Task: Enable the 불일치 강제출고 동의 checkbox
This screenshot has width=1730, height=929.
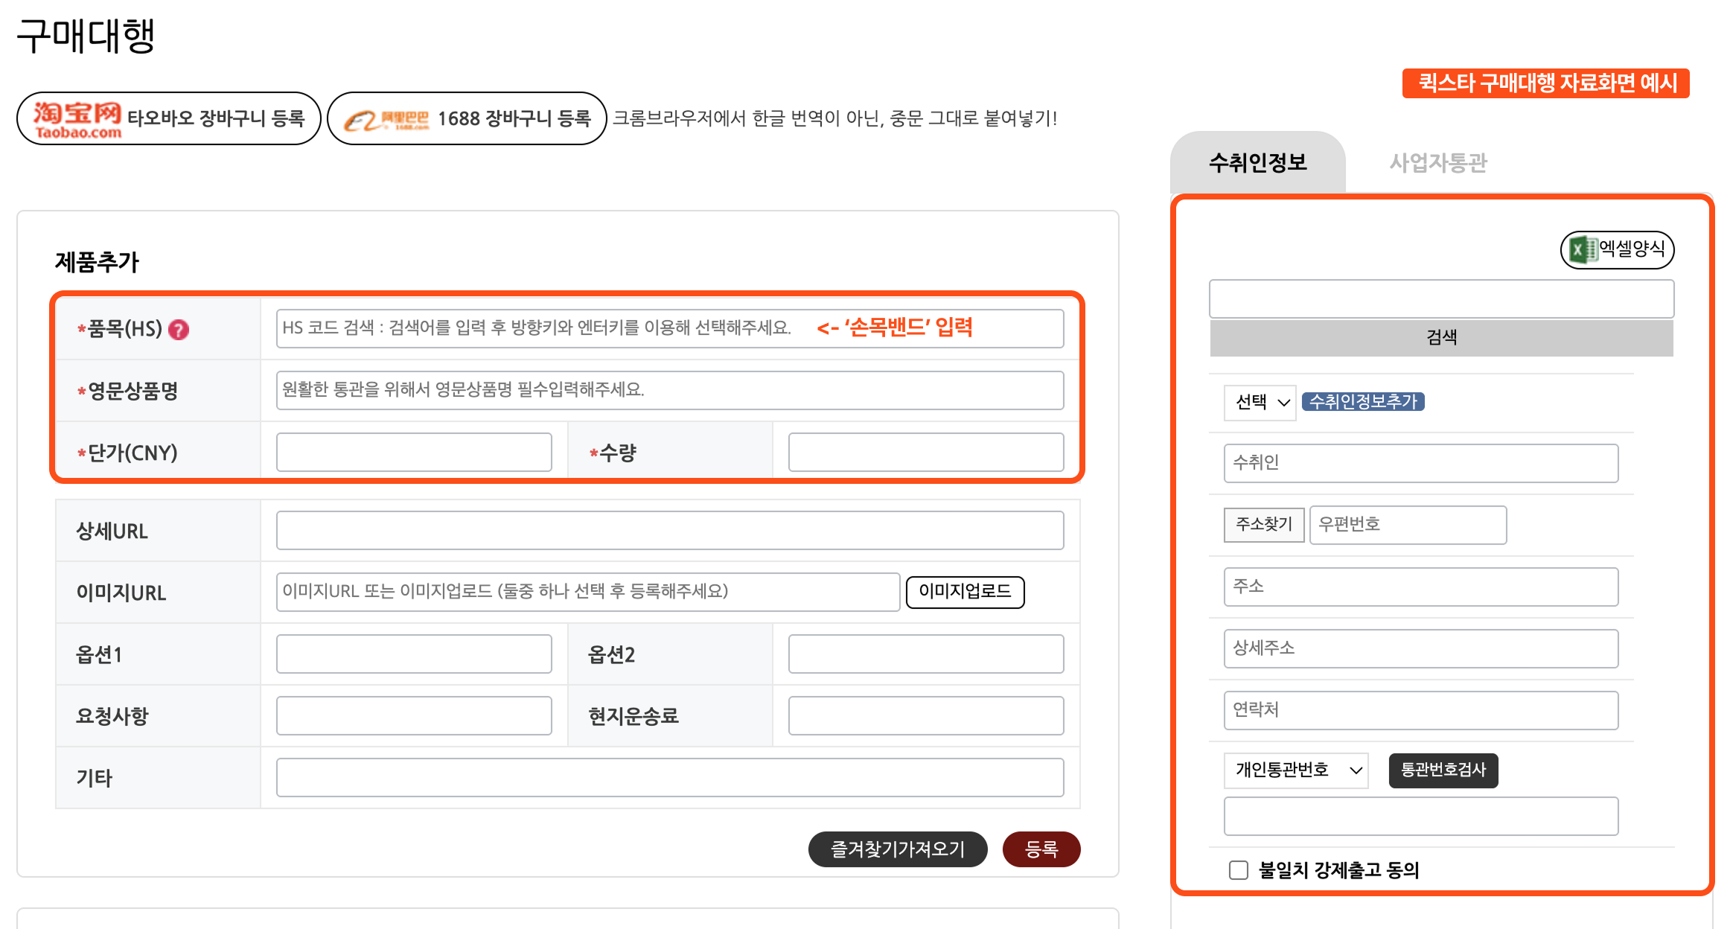Action: click(1238, 869)
